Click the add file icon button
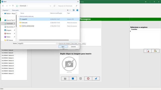 click(x=155, y=51)
